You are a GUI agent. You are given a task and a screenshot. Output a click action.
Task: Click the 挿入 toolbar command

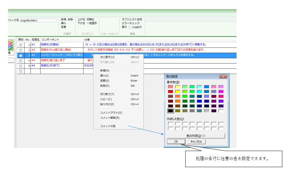click(x=63, y=23)
